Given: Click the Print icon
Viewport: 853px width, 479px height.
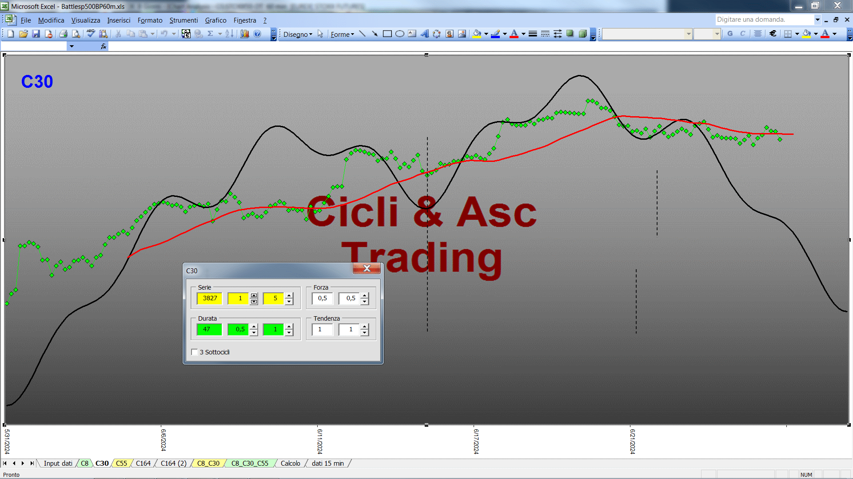Looking at the screenshot, I should [x=63, y=34].
